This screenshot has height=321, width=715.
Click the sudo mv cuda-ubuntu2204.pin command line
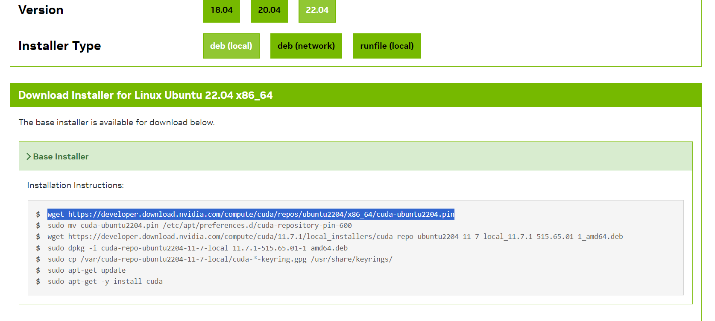pyautogui.click(x=199, y=225)
